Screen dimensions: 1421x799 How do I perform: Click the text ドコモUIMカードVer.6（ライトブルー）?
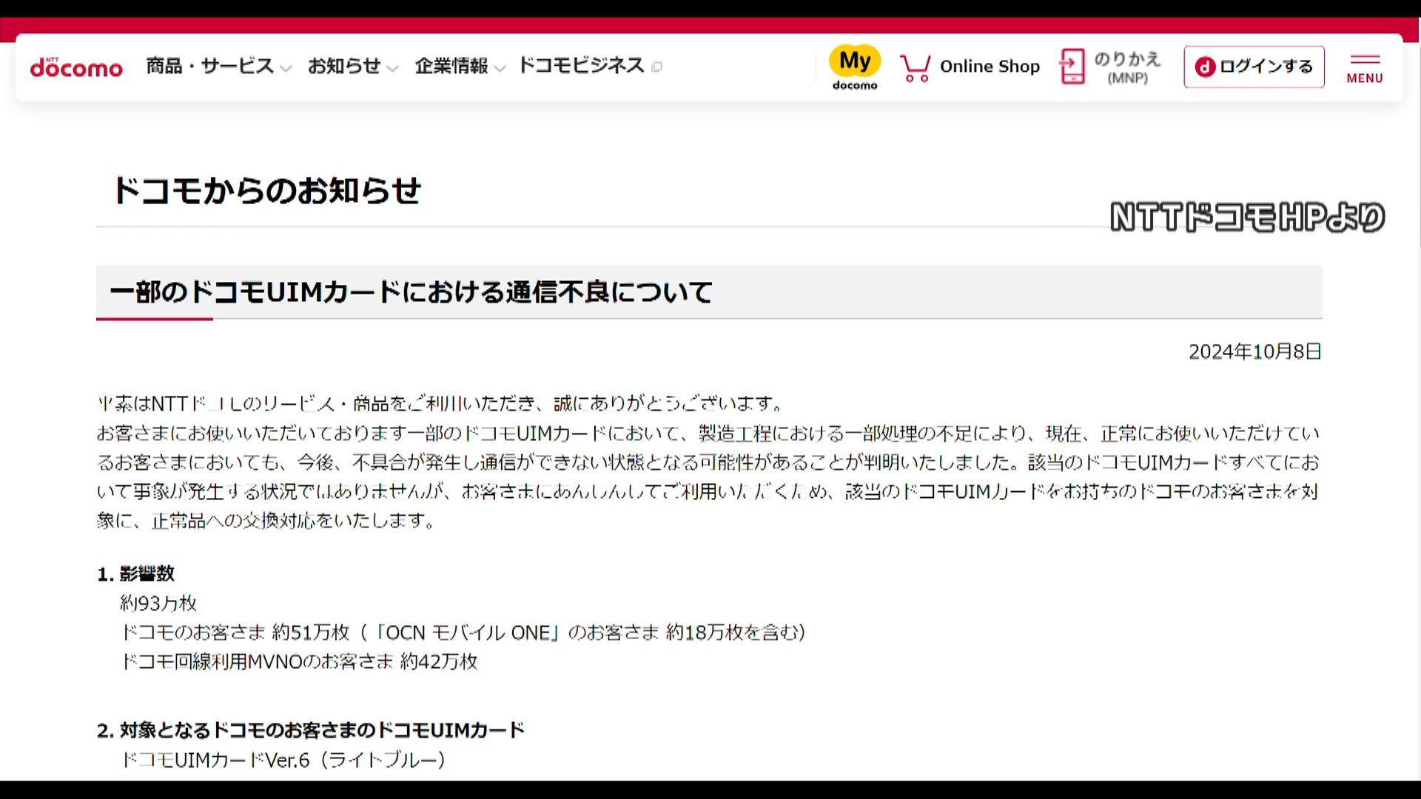click(283, 760)
